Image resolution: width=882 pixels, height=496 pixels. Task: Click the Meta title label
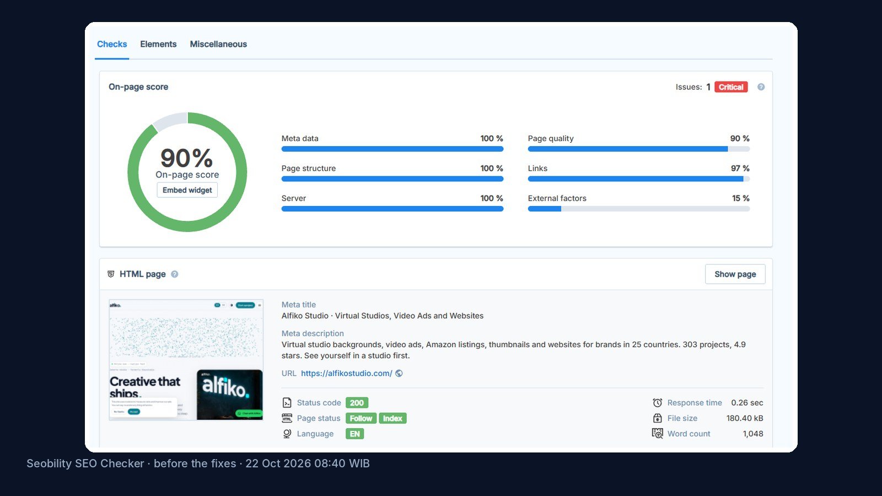tap(299, 305)
